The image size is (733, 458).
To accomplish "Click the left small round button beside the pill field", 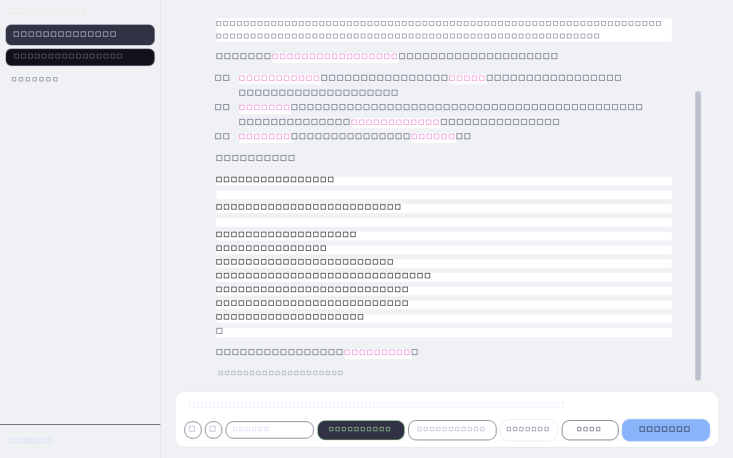I will [x=192, y=430].
